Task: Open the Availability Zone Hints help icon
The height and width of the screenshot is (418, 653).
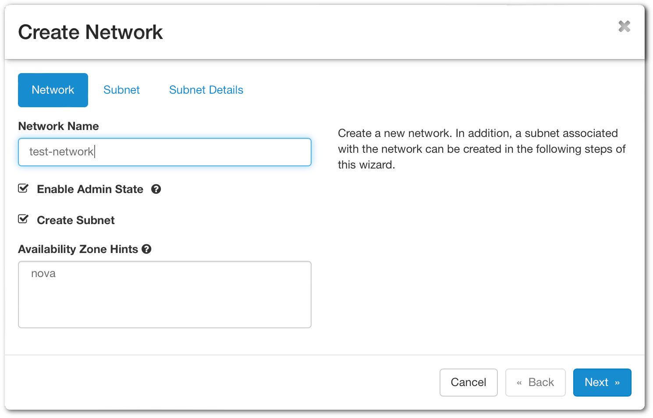Action: [147, 249]
